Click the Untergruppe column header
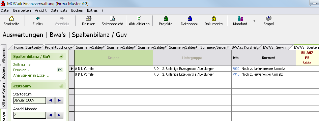319x121 pixels. coord(192,58)
